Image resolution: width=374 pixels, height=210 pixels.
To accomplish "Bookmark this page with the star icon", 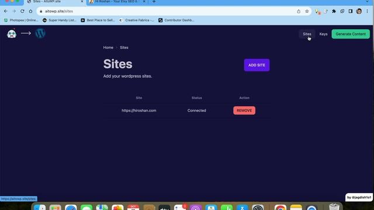I will coord(307,11).
